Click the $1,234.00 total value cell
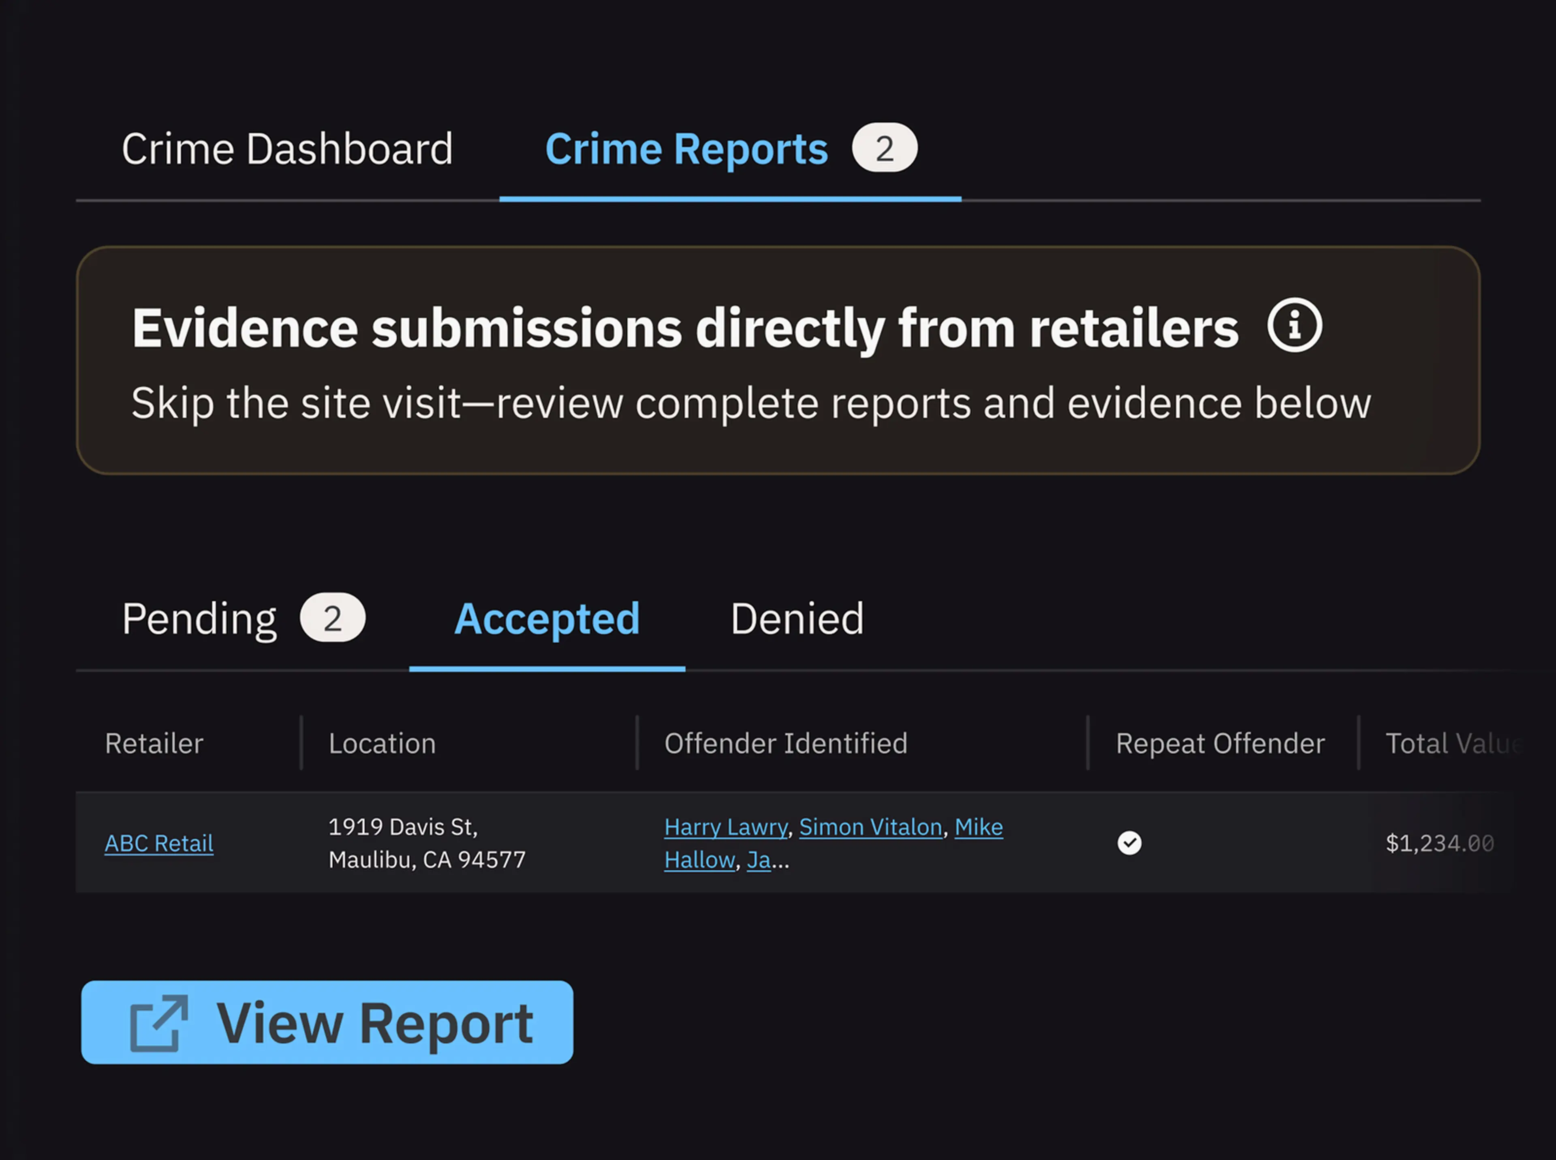The height and width of the screenshot is (1160, 1556). 1439,843
